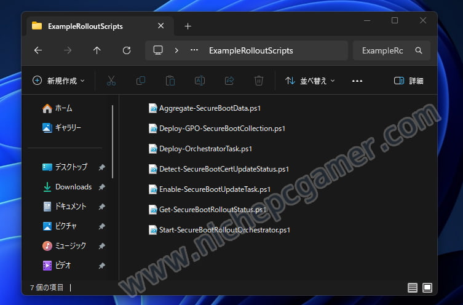Expand the breadcrumb chevron after monitor icon
The height and width of the screenshot is (305, 463).
(176, 50)
